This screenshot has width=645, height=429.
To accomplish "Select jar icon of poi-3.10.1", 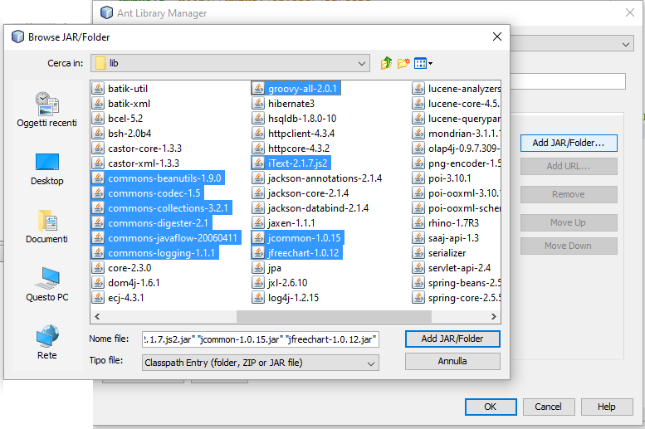I will (x=418, y=178).
